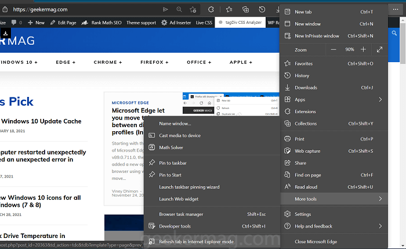Open the three-dot Settings and more button
The width and height of the screenshot is (406, 249).
pyautogui.click(x=396, y=10)
